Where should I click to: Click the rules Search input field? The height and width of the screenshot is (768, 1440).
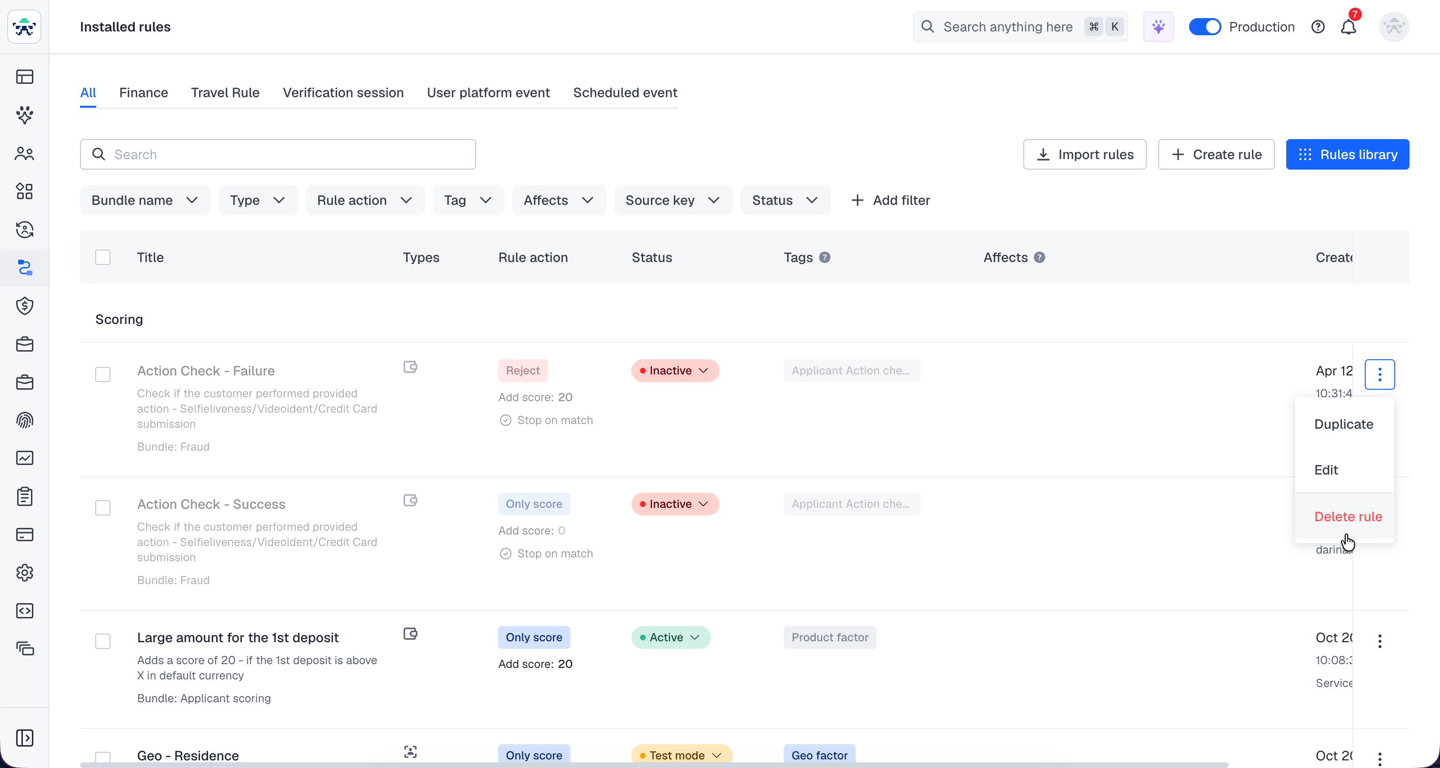278,154
